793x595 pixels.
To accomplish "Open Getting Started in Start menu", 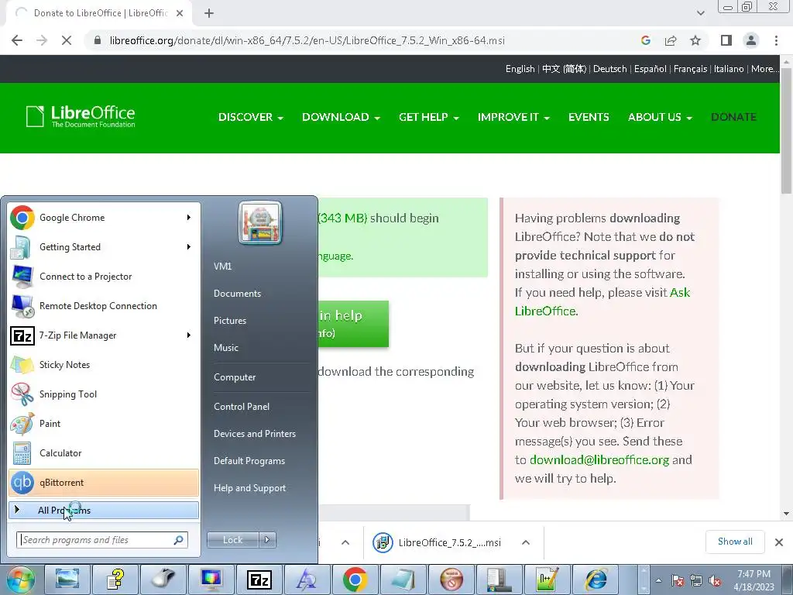I will (104, 247).
